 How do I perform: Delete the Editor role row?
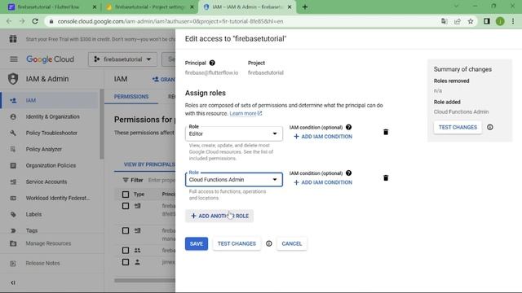pos(386,132)
